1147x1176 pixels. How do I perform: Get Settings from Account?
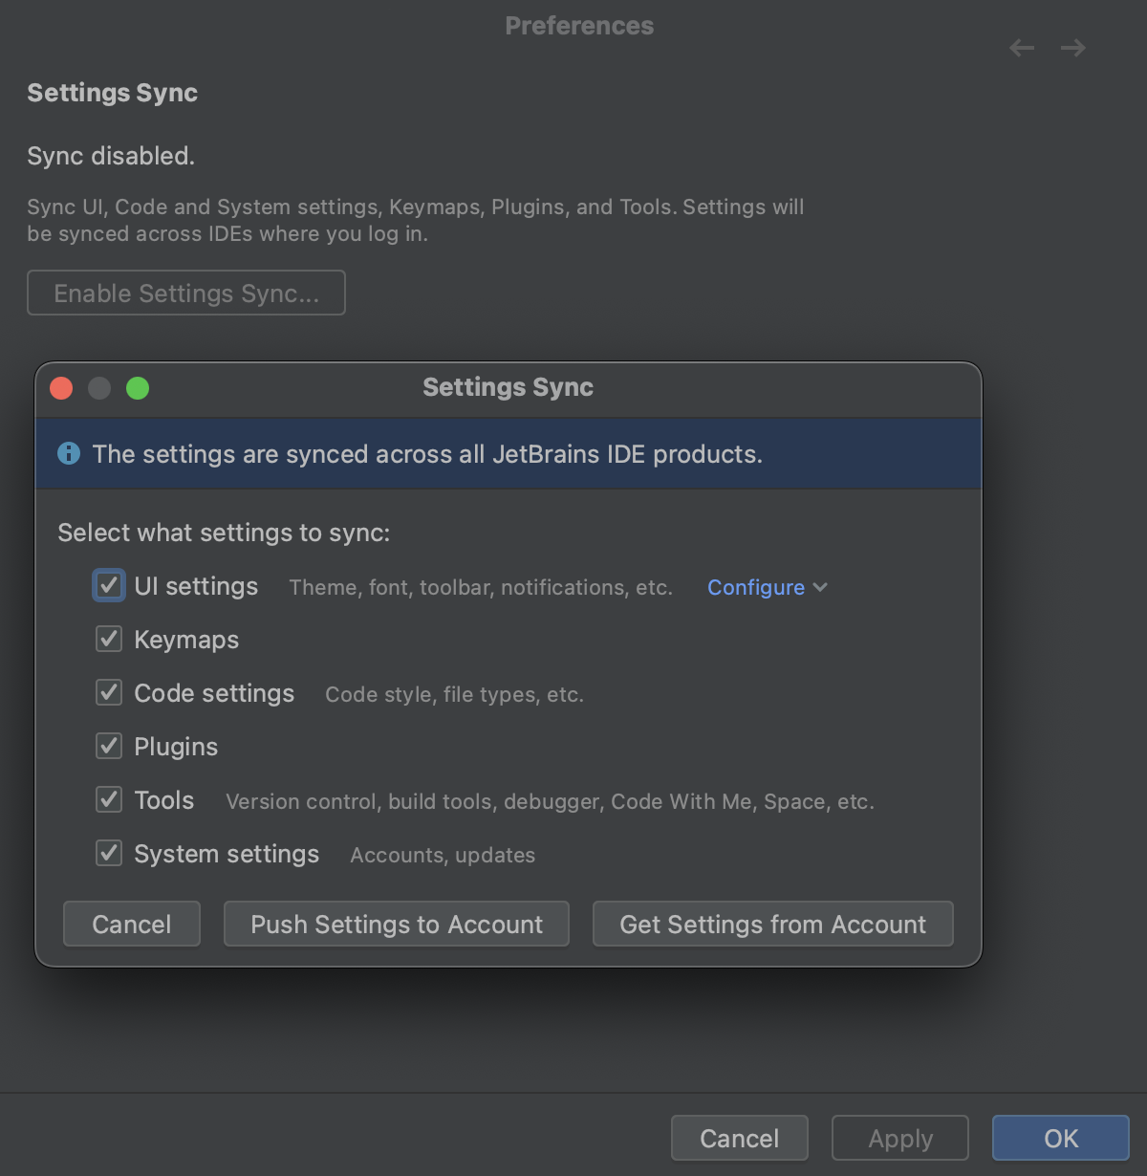tap(772, 924)
